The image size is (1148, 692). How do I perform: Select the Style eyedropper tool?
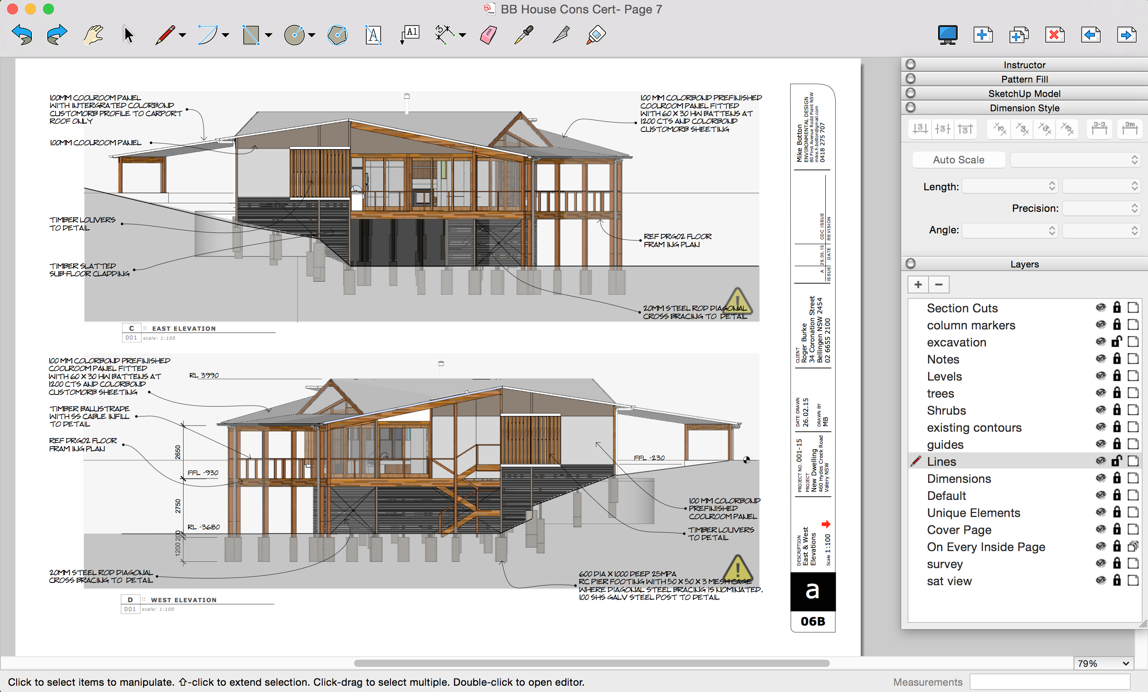(x=524, y=35)
